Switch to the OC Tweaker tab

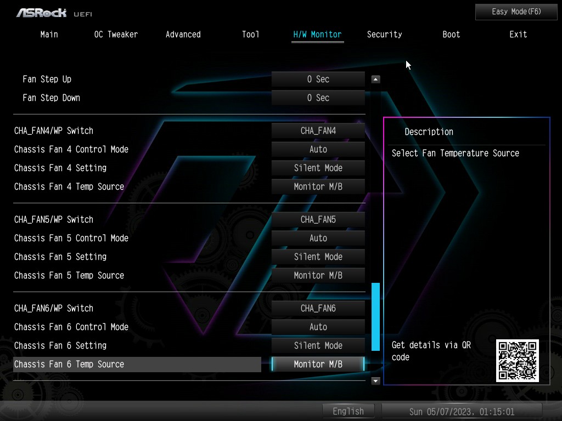click(116, 34)
